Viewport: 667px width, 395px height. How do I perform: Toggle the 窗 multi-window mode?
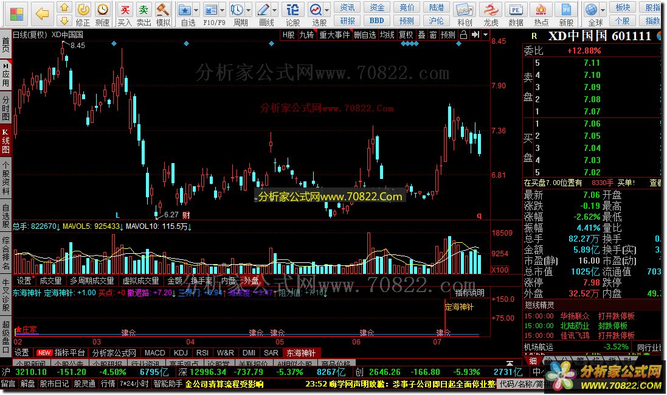(x=433, y=35)
